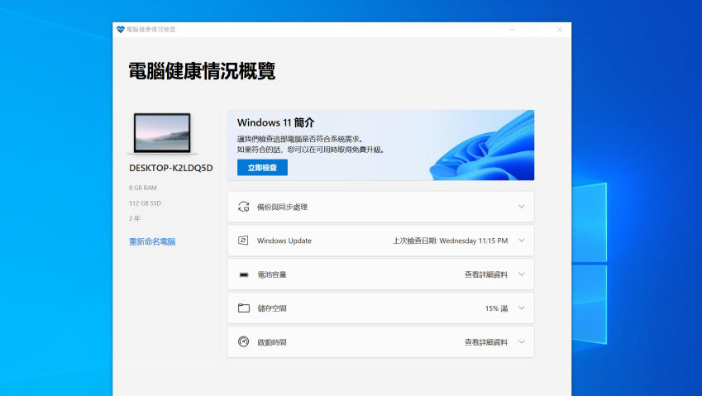
Task: Click the backup and sync icon
Action: coord(244,207)
